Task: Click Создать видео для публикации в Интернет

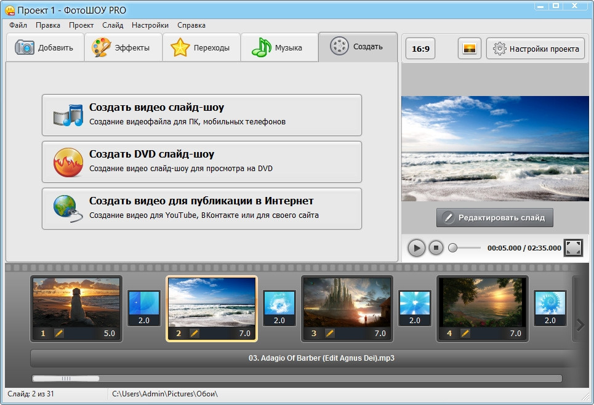Action: 202,209
